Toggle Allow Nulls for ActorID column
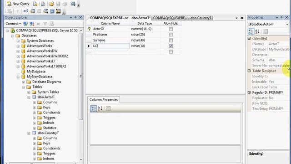Image resolution: width=291 pixels, height=164 pixels. pyautogui.click(x=171, y=29)
